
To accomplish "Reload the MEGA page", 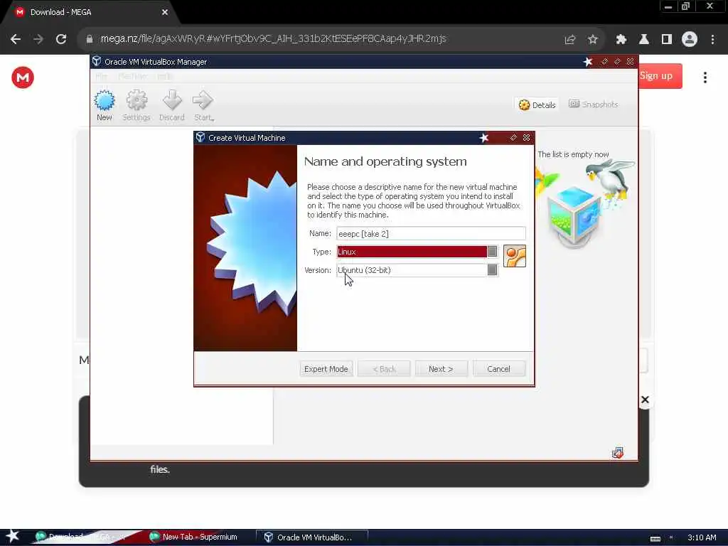I will (x=61, y=40).
